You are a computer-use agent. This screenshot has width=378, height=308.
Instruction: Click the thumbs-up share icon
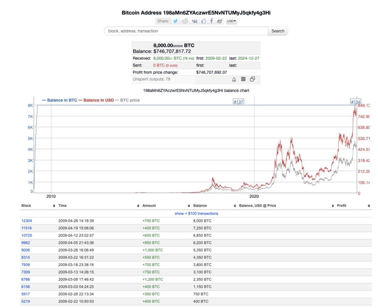tap(204, 21)
